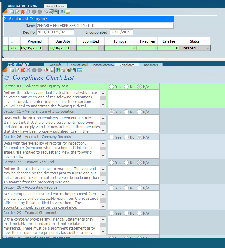Image resolution: width=225 pixels, height=248 pixels.
Task: Click the copy icon in Annual Returns toolbar
Action: coord(28,12)
